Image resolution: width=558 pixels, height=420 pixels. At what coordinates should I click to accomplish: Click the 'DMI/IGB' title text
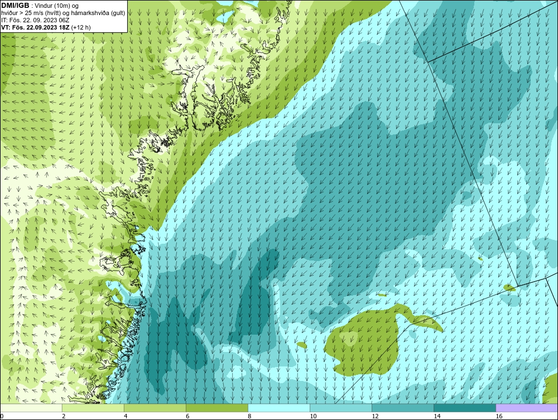point(15,6)
